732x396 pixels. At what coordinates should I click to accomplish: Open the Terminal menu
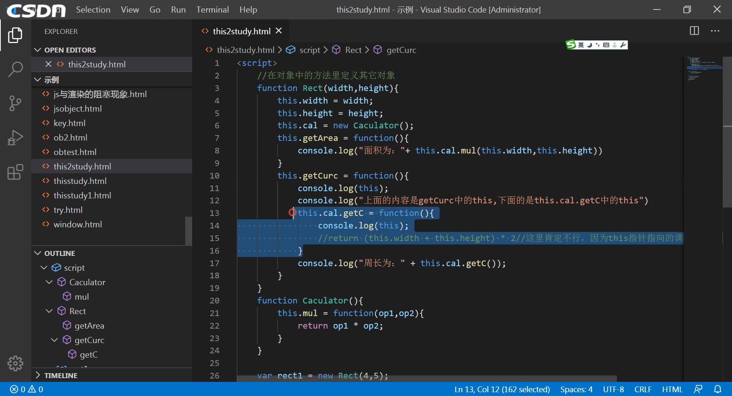[212, 10]
